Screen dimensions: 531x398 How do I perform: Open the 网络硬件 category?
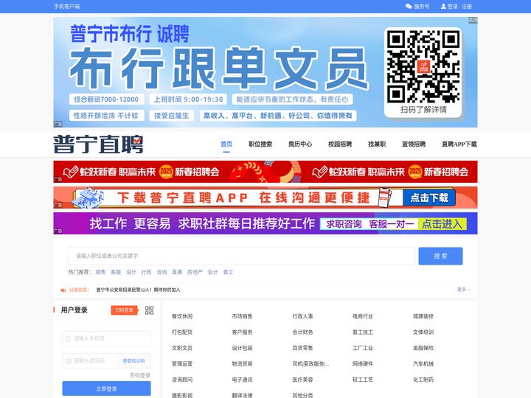click(363, 364)
